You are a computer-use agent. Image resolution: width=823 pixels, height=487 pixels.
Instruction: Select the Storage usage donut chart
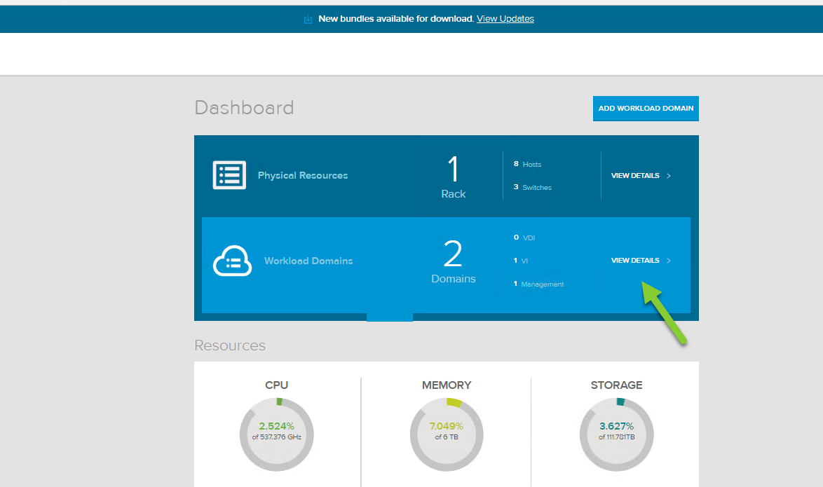616,434
